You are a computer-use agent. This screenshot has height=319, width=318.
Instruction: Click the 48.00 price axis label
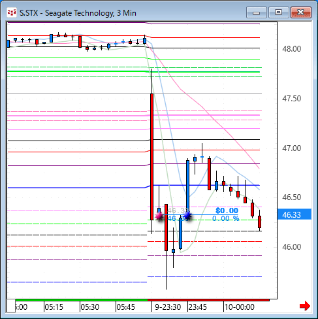click(292, 49)
